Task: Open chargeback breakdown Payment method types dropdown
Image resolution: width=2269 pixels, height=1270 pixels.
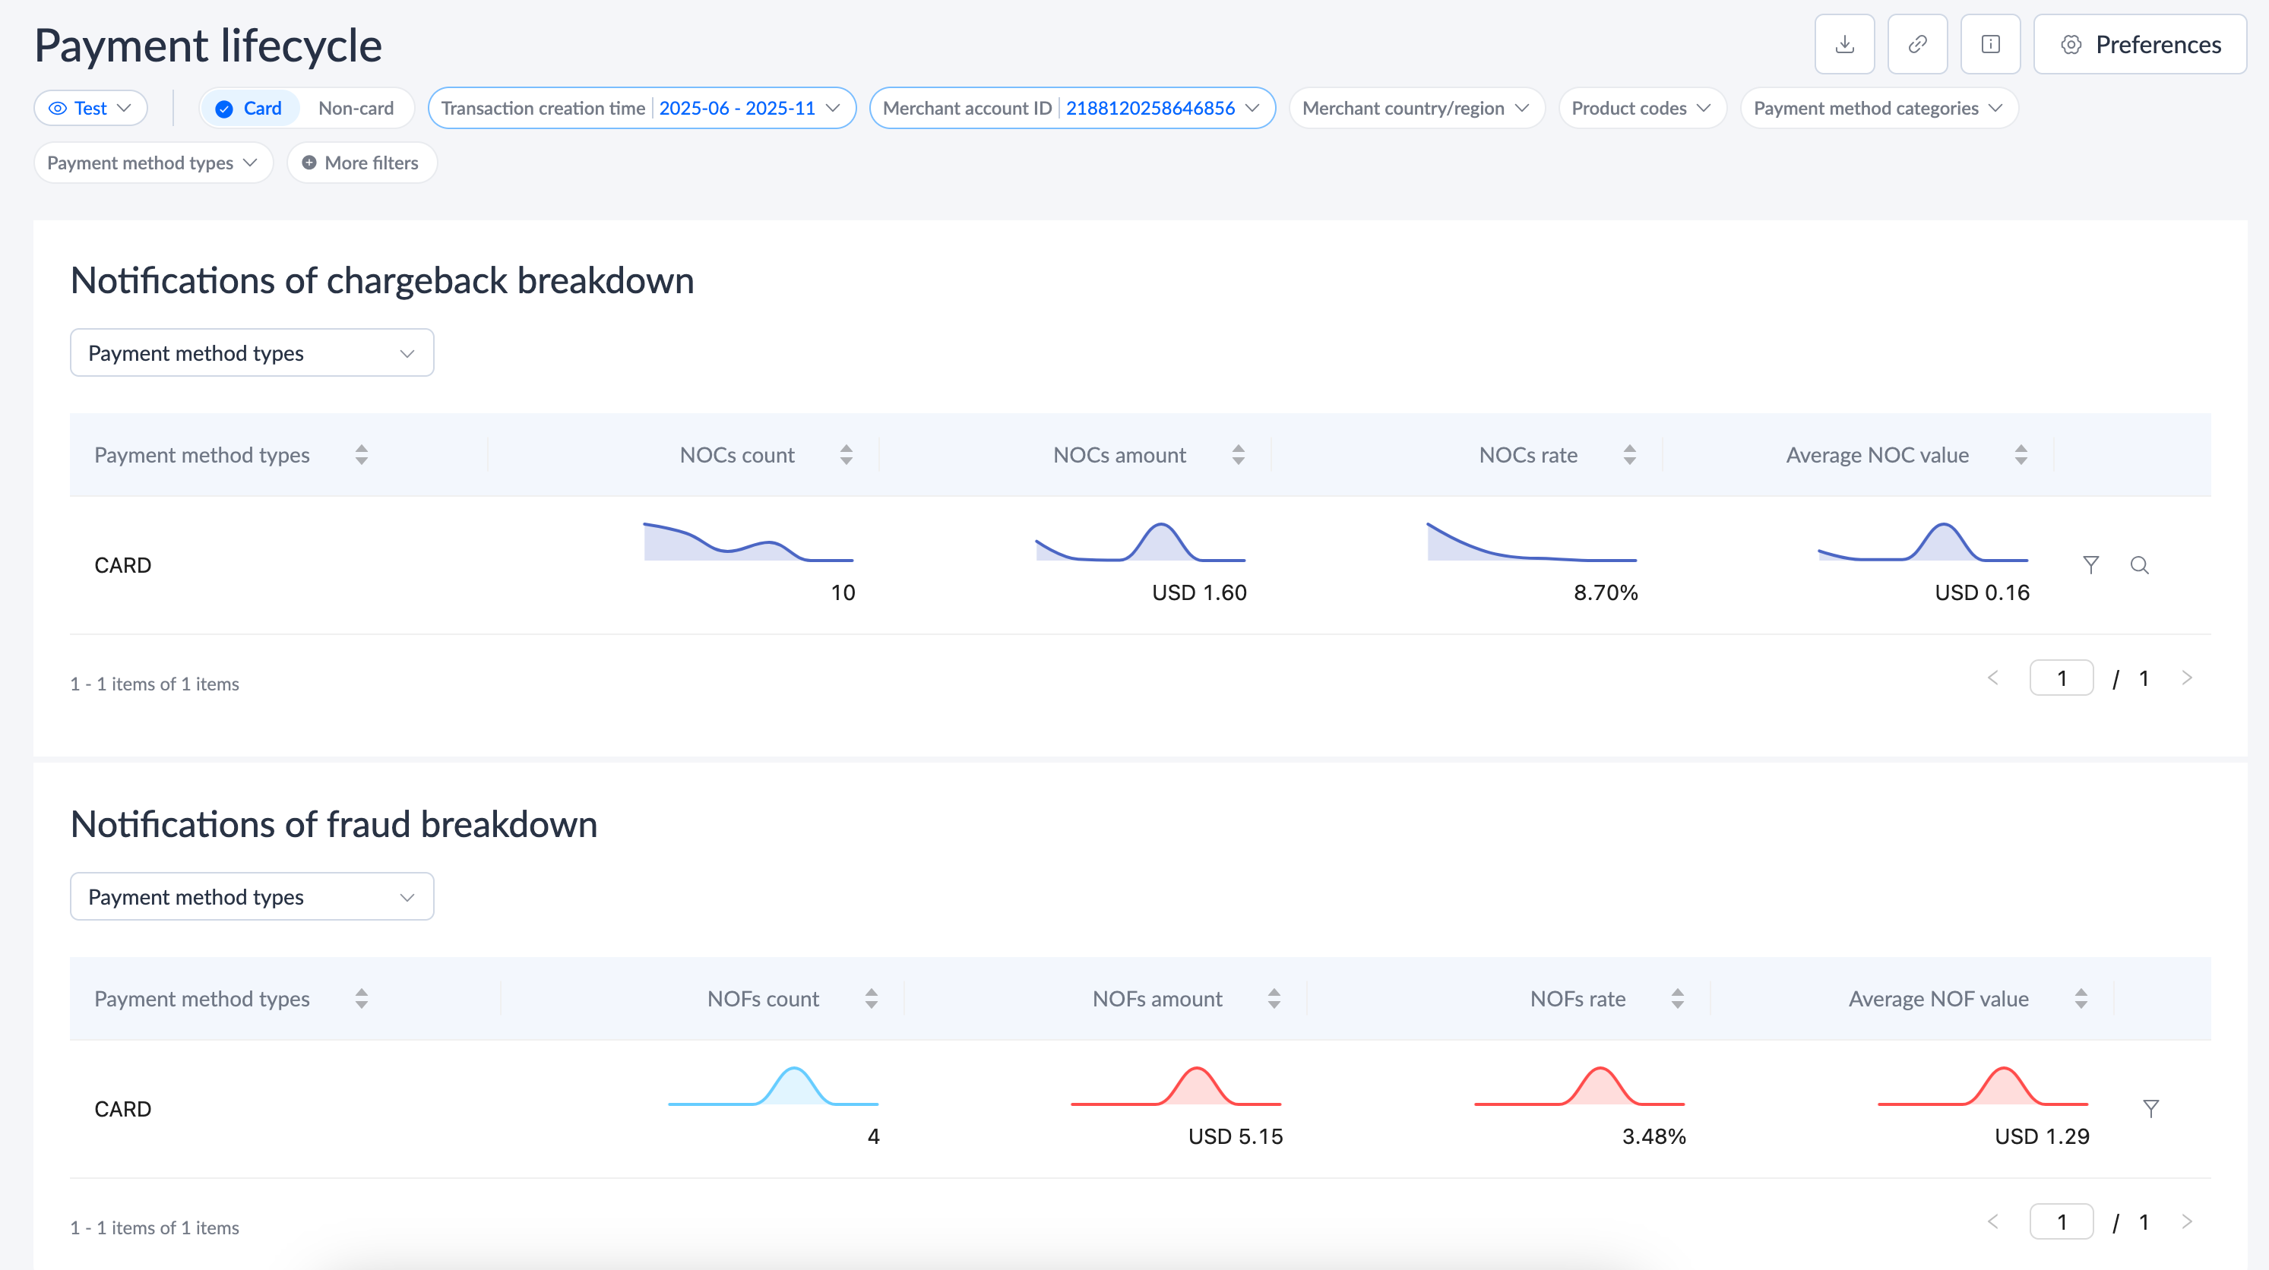Action: coord(252,353)
